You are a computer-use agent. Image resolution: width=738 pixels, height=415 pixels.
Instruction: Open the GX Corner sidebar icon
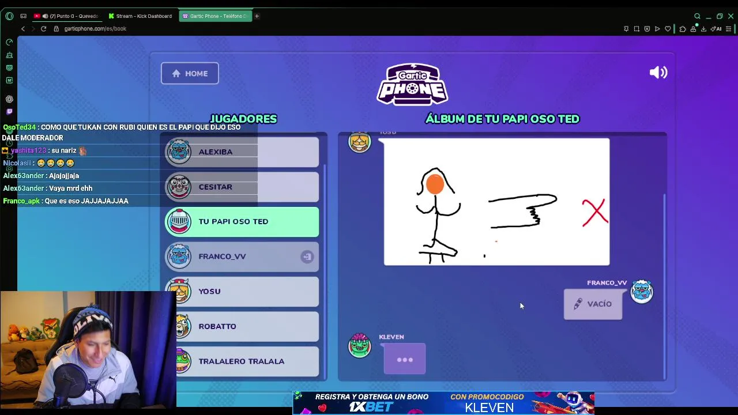9,68
